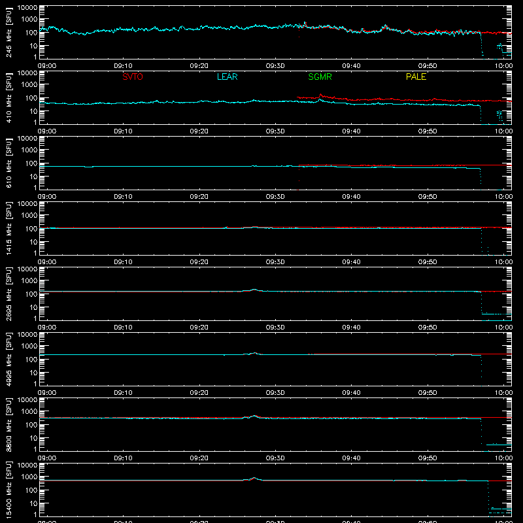The width and height of the screenshot is (523, 523).
Task: Click 09:10 time label below 2695 MHz plot
Action: (123, 328)
